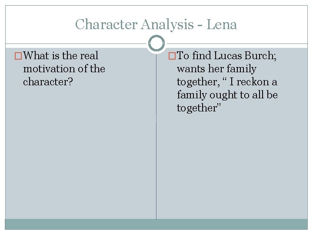This screenshot has height=235, width=313.
Task: Click the line "What is the real"
Action: [61, 56]
